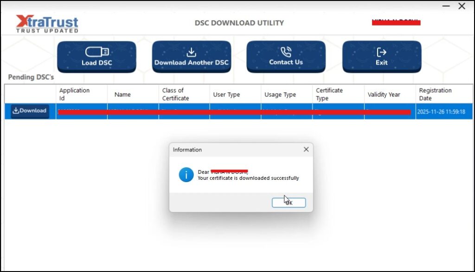This screenshot has height=272, width=475.
Task: Click the Class of Certificate column header
Action: 175,94
